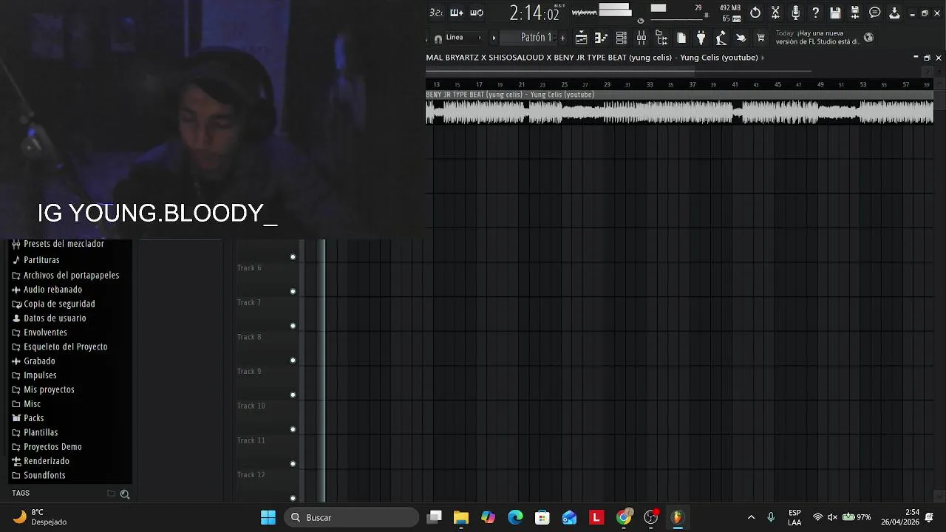
Task: Click the document page toolbar icon
Action: [681, 38]
